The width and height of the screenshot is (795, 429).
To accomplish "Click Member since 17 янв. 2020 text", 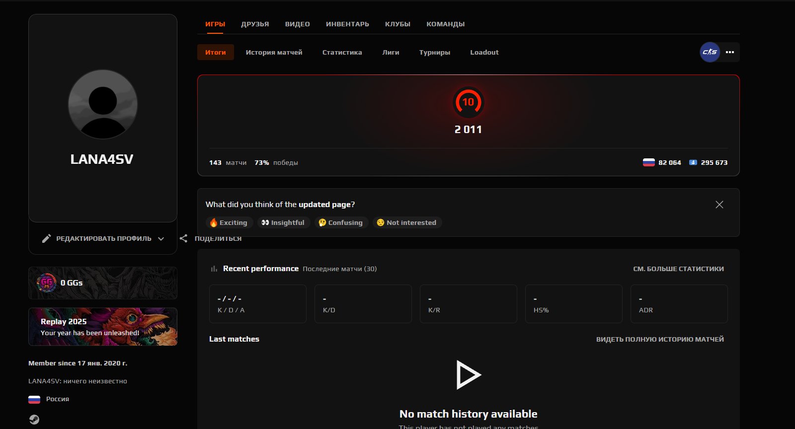I will tap(78, 363).
